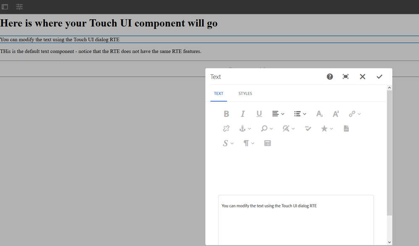419x246 pixels.
Task: Run the spell check tool
Action: [308, 128]
